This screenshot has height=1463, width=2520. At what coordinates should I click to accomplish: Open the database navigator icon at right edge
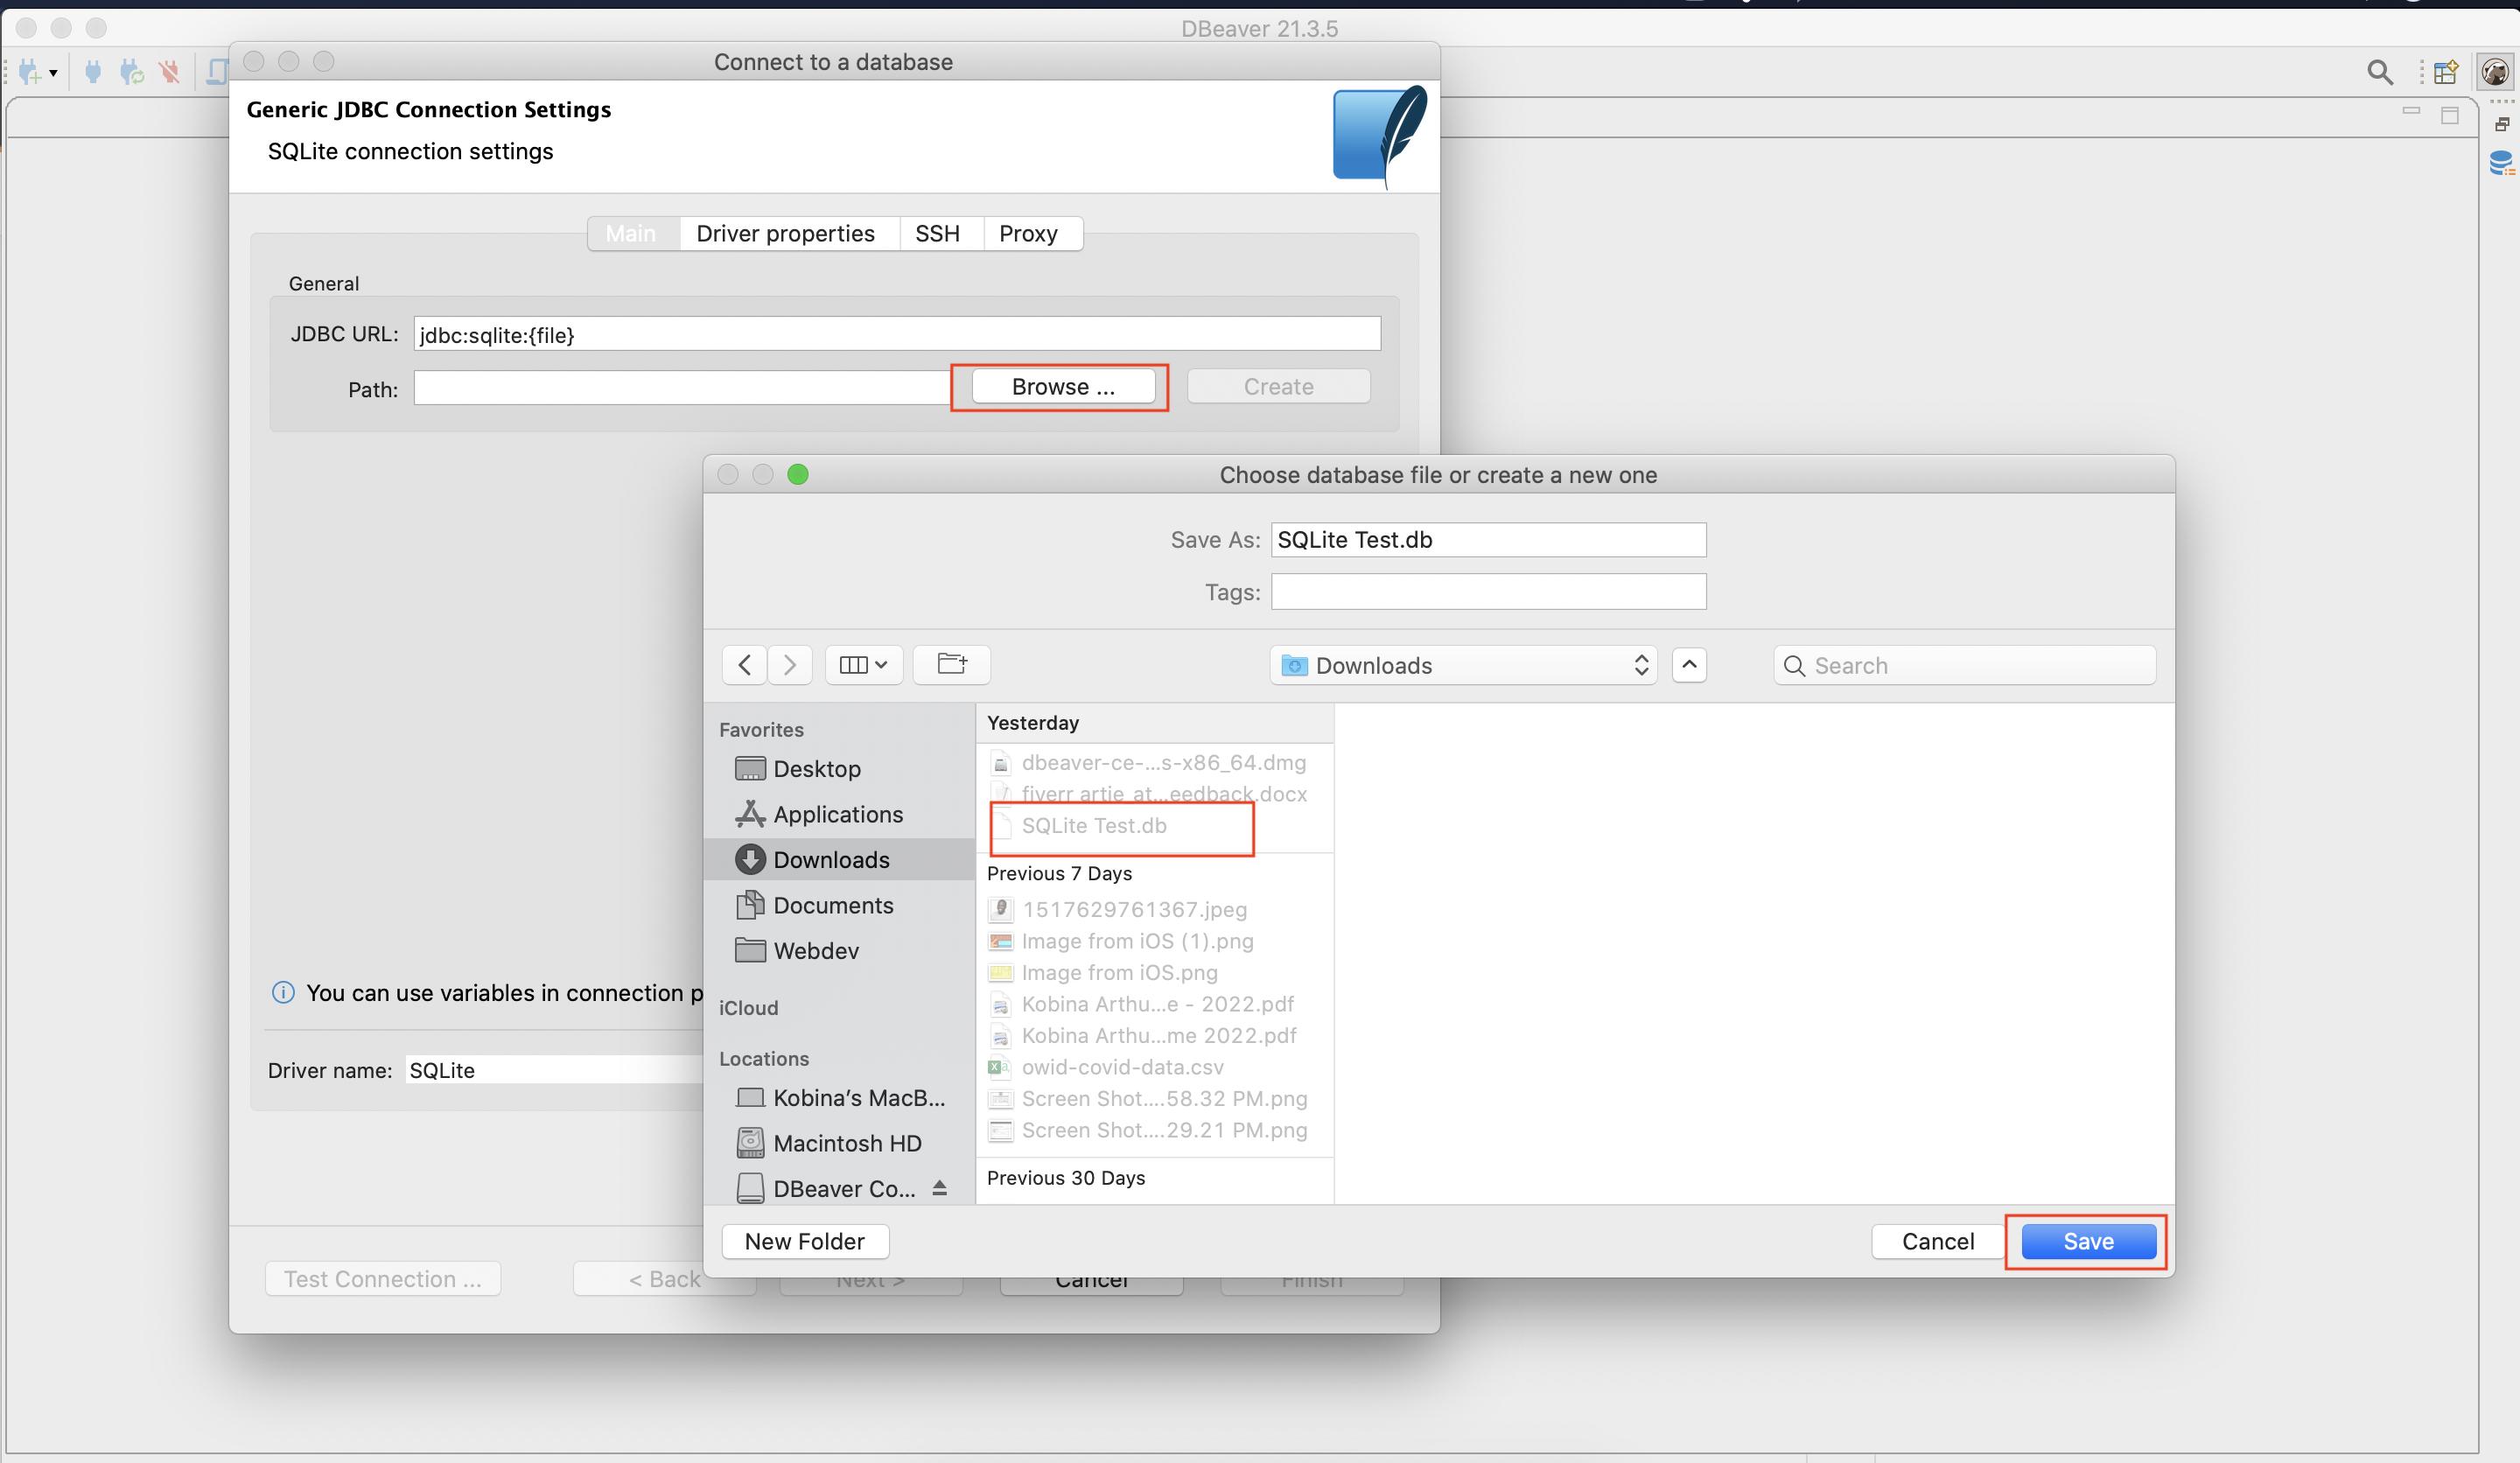[2500, 163]
